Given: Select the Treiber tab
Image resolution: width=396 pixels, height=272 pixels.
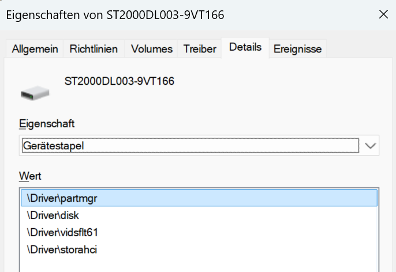Looking at the screenshot, I should coord(200,49).
